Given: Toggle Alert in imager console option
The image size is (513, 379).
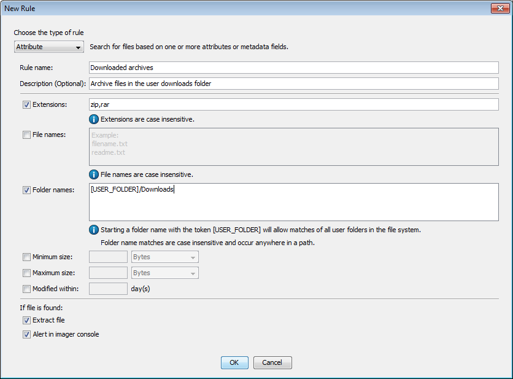Looking at the screenshot, I should pyautogui.click(x=26, y=335).
